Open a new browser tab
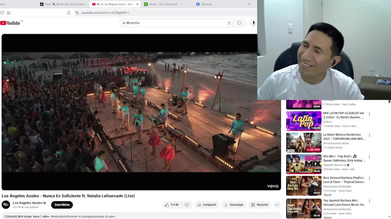Screen dimensions: 391x219 [249, 4]
